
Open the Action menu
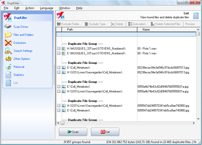(x=30, y=8)
